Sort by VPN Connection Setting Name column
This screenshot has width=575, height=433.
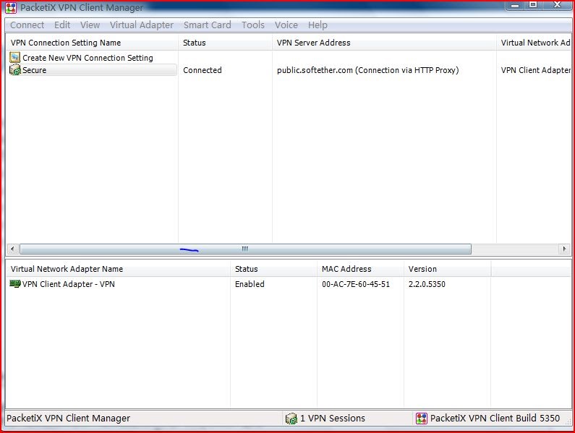(92, 43)
